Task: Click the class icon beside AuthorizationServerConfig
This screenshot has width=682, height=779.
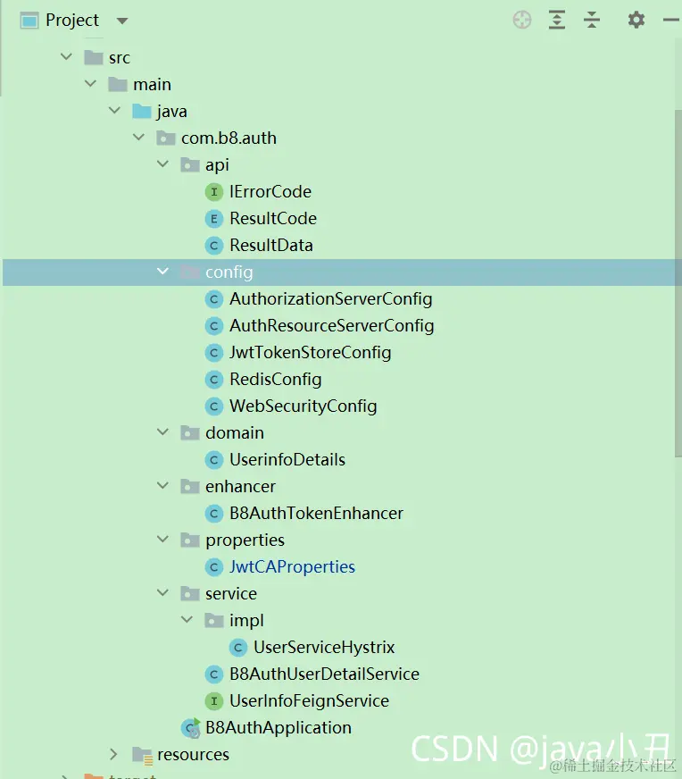Action: click(214, 299)
